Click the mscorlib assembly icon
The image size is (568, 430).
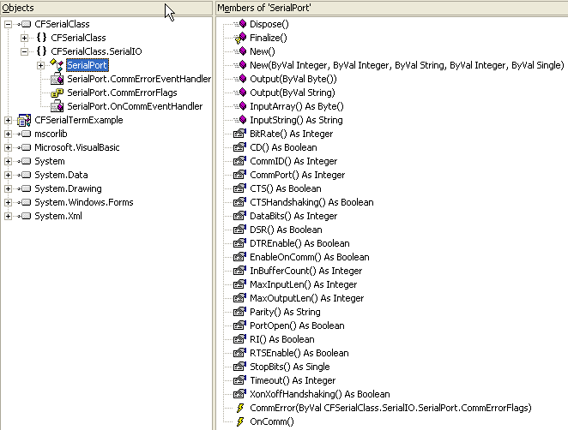tap(24, 134)
